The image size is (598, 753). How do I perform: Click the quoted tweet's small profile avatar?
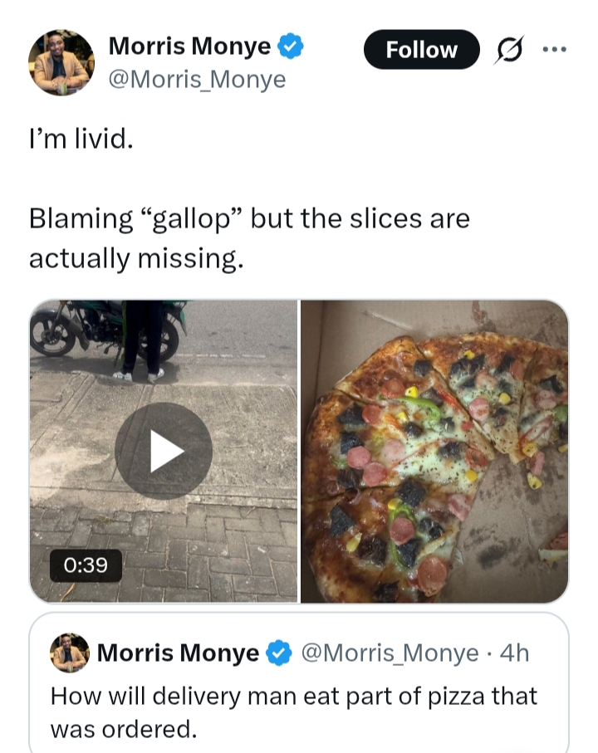(x=70, y=653)
